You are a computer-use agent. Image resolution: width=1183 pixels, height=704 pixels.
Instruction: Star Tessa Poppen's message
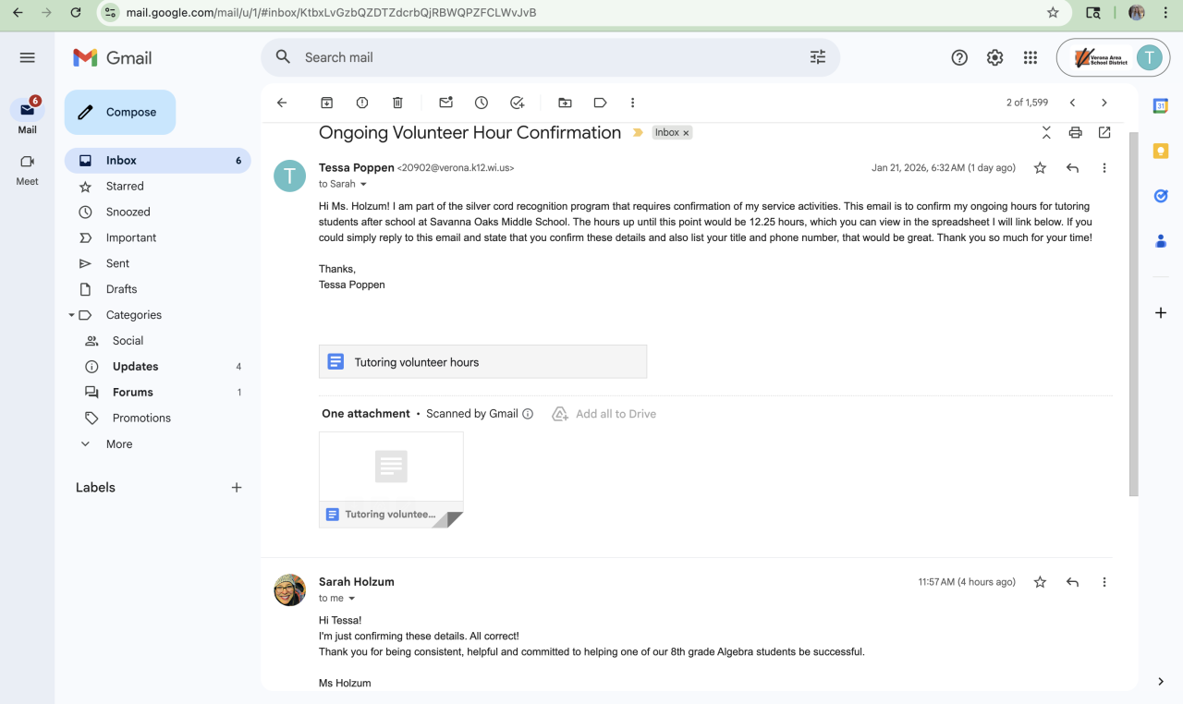click(x=1040, y=168)
